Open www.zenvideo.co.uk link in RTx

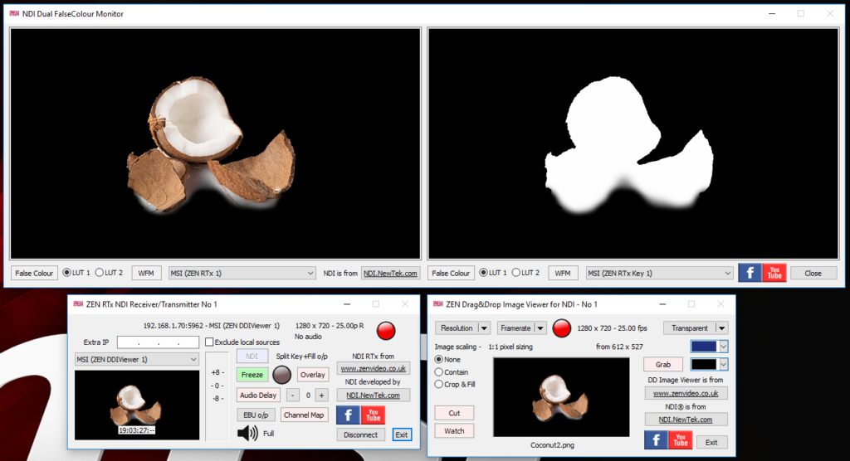(x=373, y=368)
